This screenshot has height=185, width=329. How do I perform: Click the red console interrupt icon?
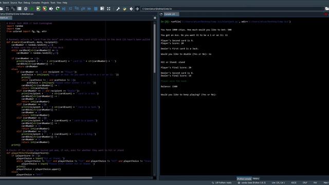[x=326, y=14]
